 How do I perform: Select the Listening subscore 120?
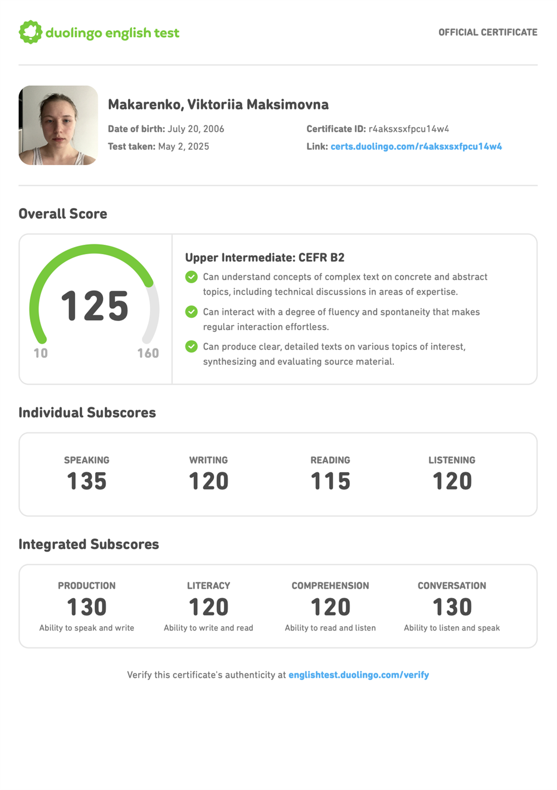(452, 481)
